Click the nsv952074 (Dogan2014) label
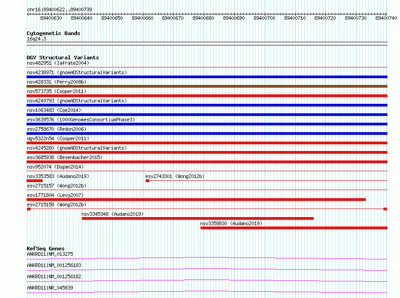Image resolution: width=400 pixels, height=298 pixels. pyautogui.click(x=55, y=167)
